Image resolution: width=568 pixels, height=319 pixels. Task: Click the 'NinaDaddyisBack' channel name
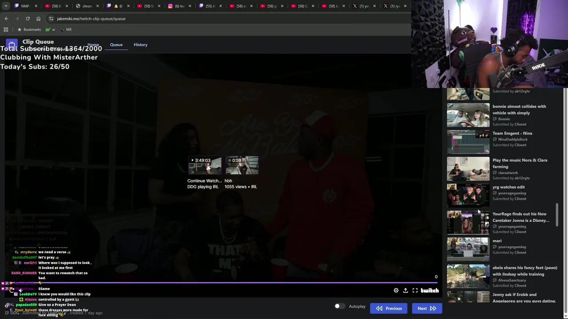tap(513, 139)
